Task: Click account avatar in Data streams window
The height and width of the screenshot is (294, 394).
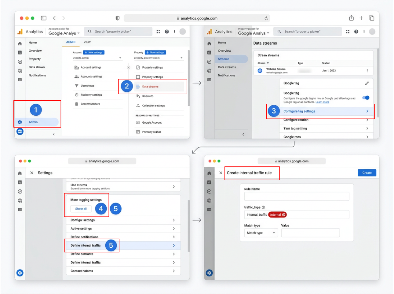Action: point(372,32)
